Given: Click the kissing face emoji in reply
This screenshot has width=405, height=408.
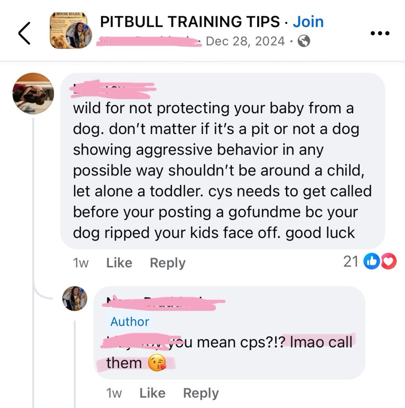Looking at the screenshot, I should click(x=157, y=363).
